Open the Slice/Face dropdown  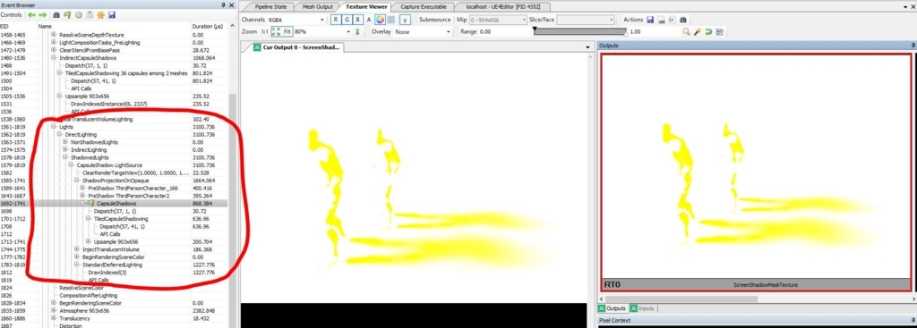pyautogui.click(x=586, y=20)
